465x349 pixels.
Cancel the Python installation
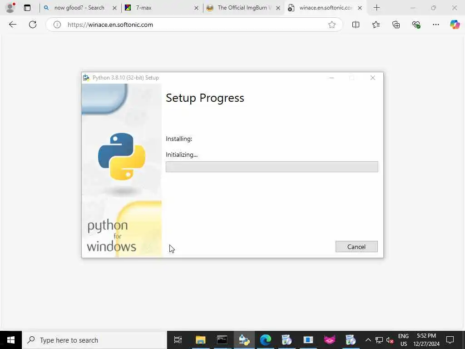(356, 247)
